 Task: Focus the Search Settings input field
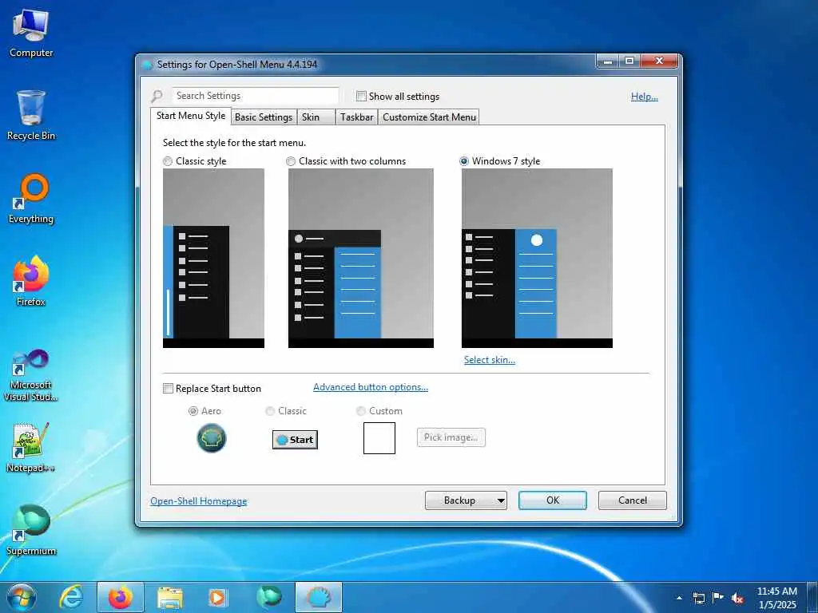pos(256,96)
